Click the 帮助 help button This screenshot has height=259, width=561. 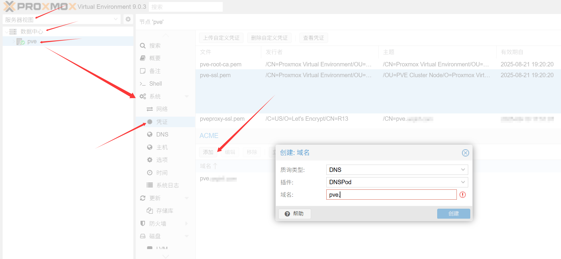point(295,214)
